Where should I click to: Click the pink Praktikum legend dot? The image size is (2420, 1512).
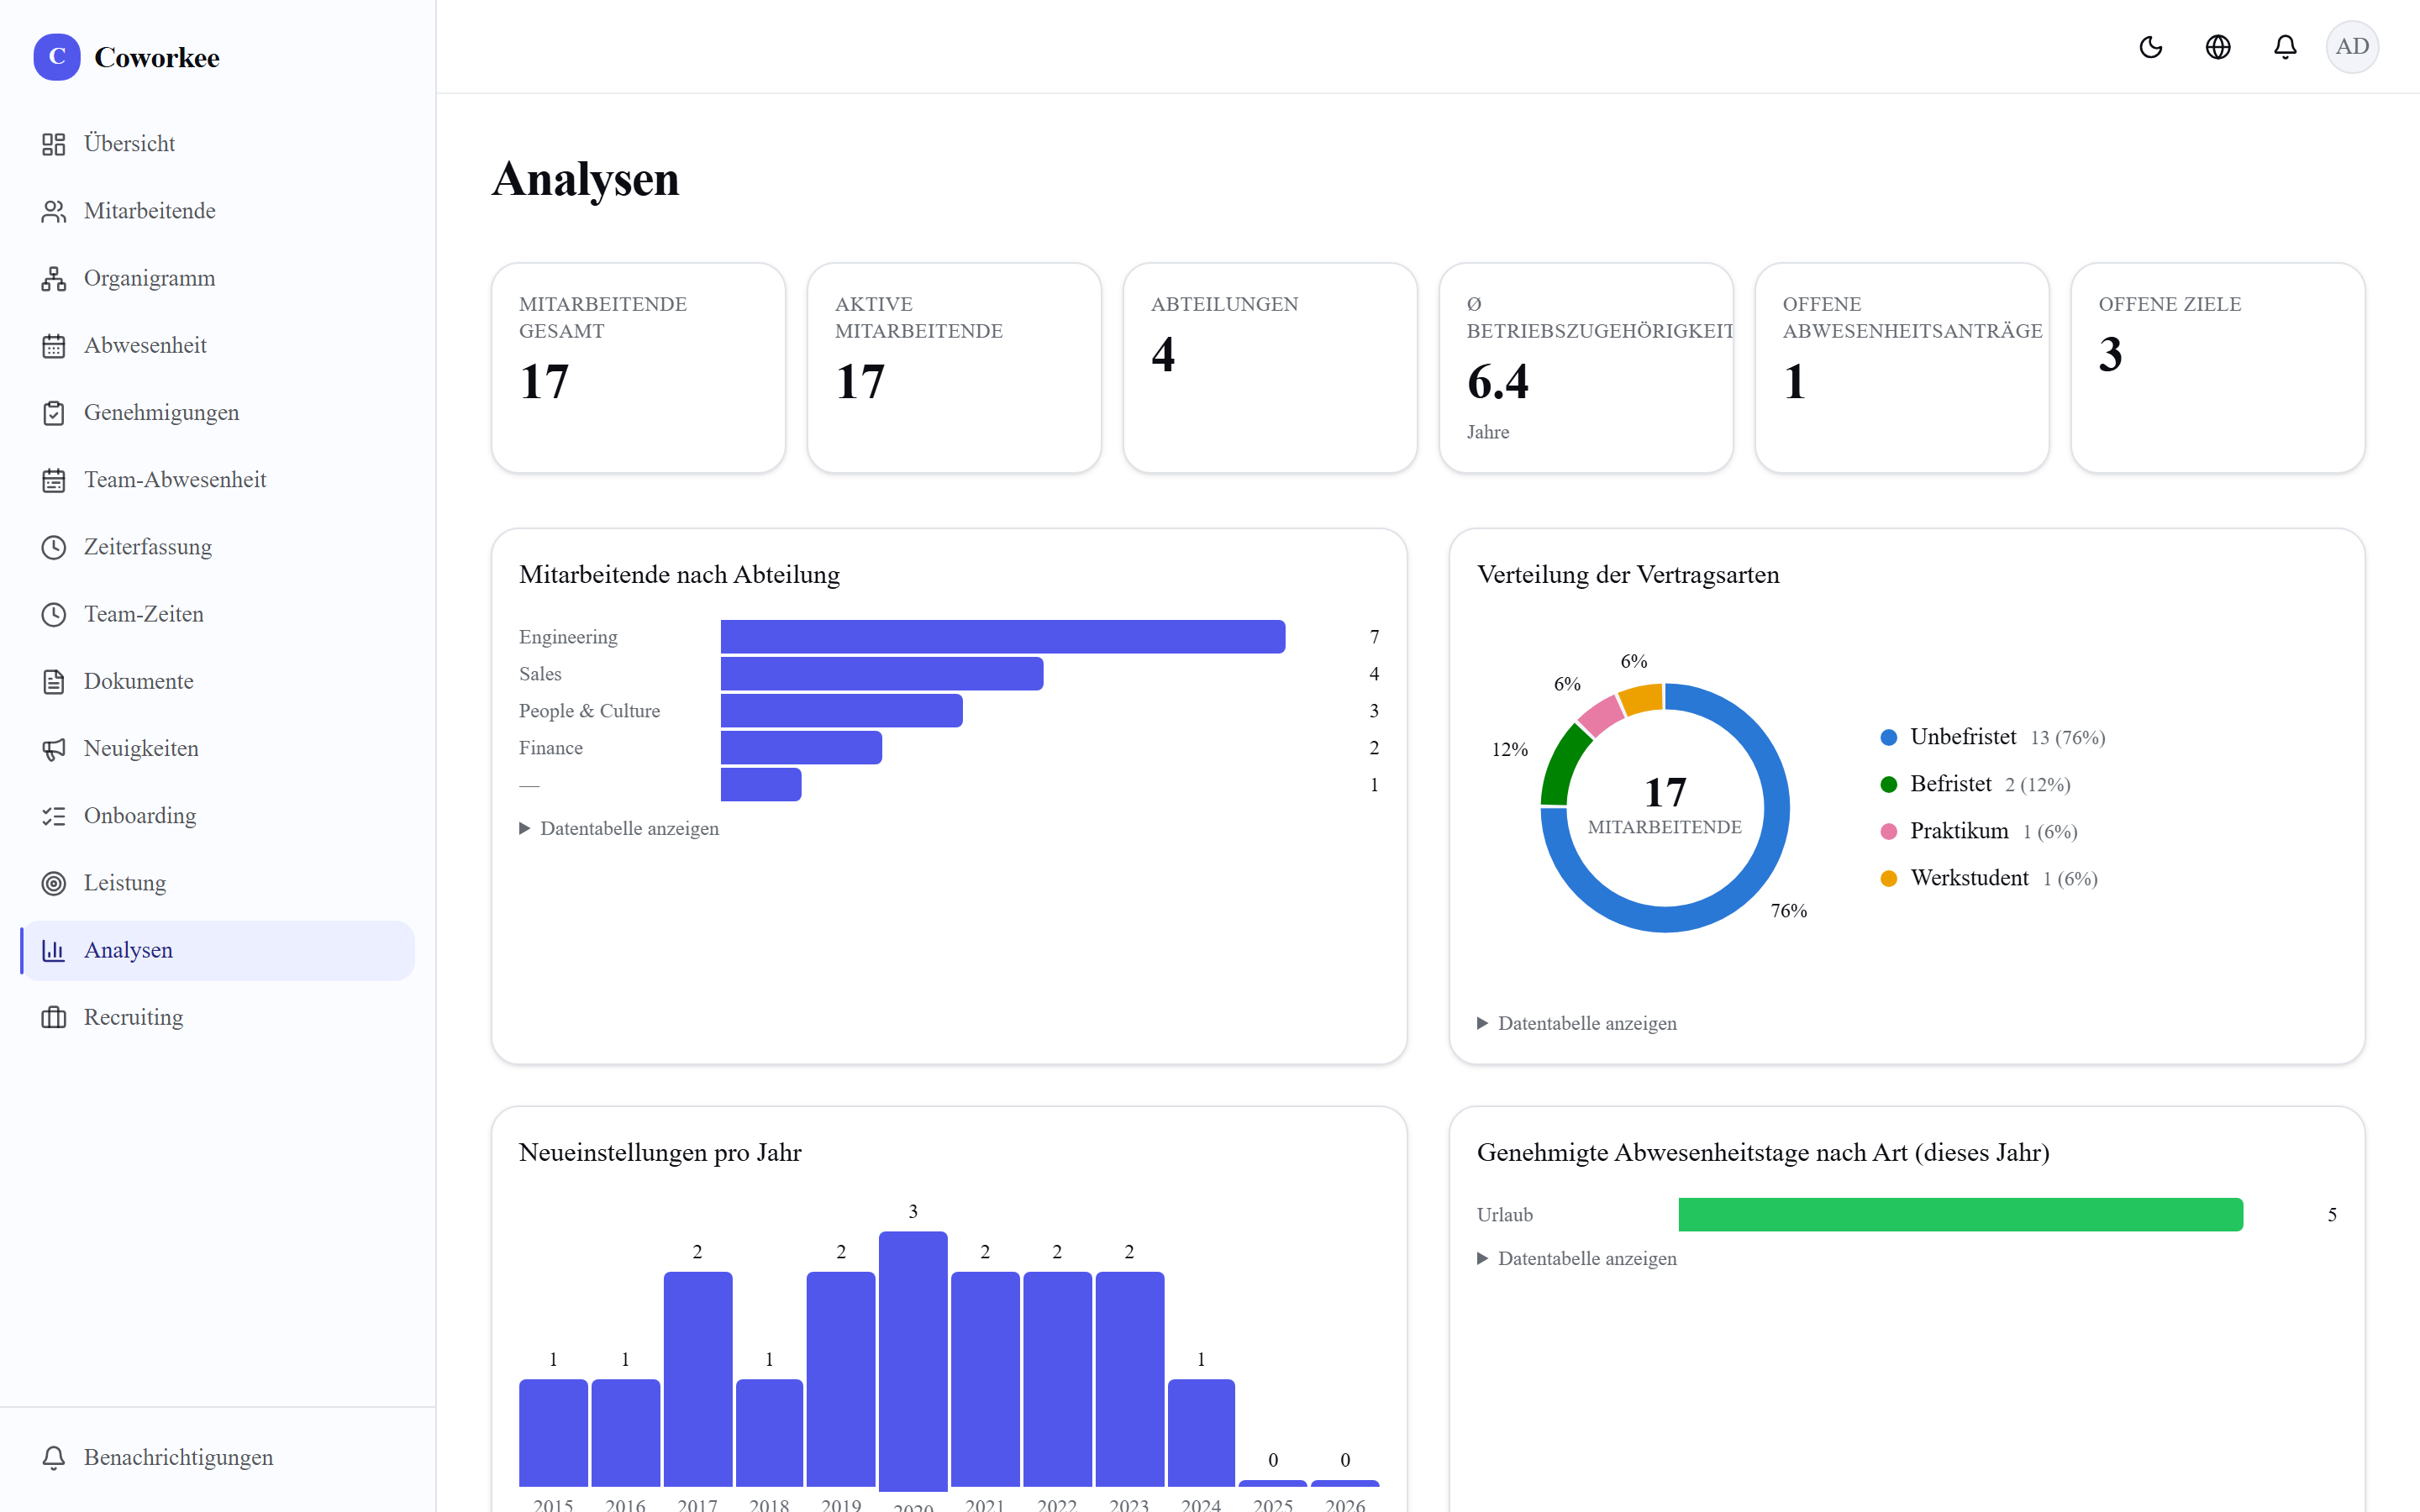(x=1889, y=832)
